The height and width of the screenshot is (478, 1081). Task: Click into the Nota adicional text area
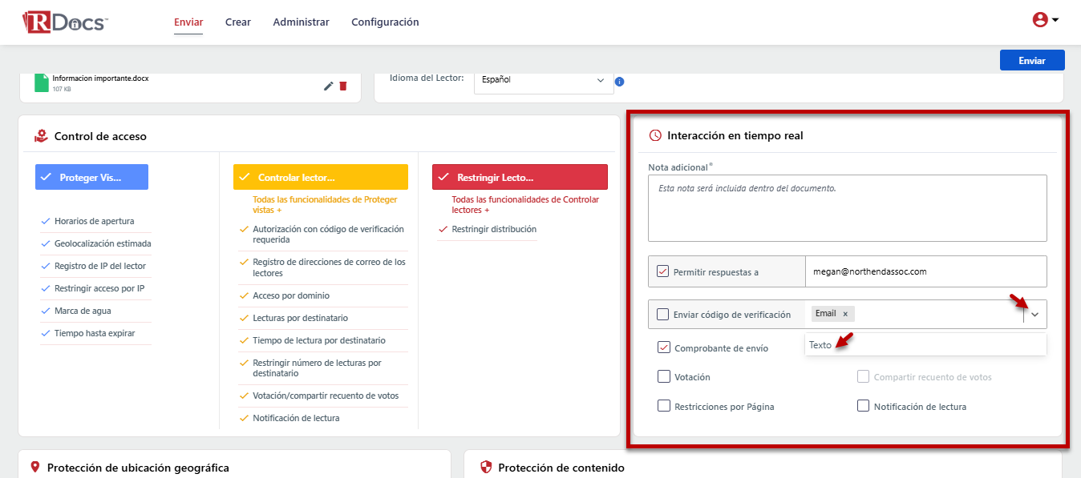tap(847, 208)
